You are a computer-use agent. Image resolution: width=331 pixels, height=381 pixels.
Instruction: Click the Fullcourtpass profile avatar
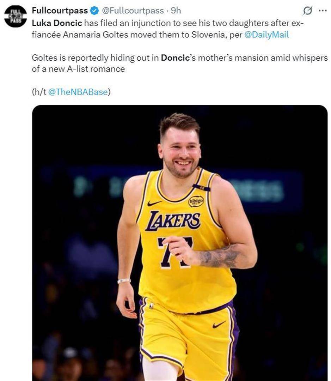pyautogui.click(x=15, y=16)
